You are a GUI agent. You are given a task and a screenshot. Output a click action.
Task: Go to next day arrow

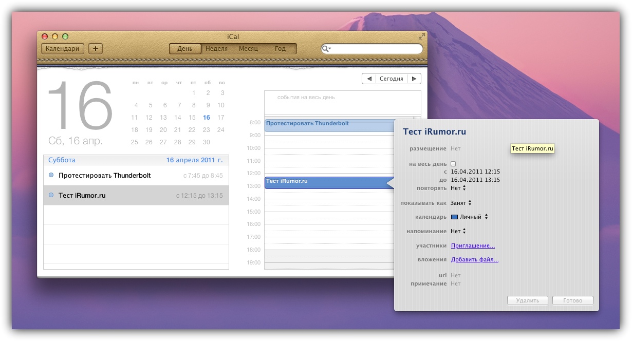tap(415, 79)
